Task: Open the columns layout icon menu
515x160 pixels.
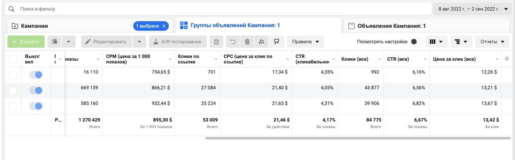Action: click(x=437, y=42)
